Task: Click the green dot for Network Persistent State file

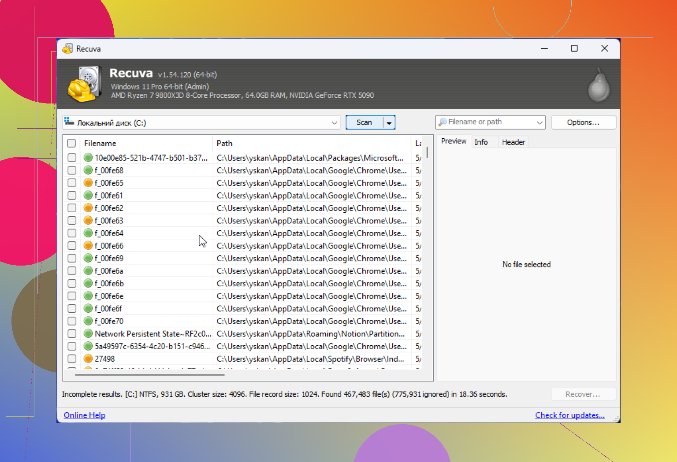Action: pyautogui.click(x=88, y=334)
